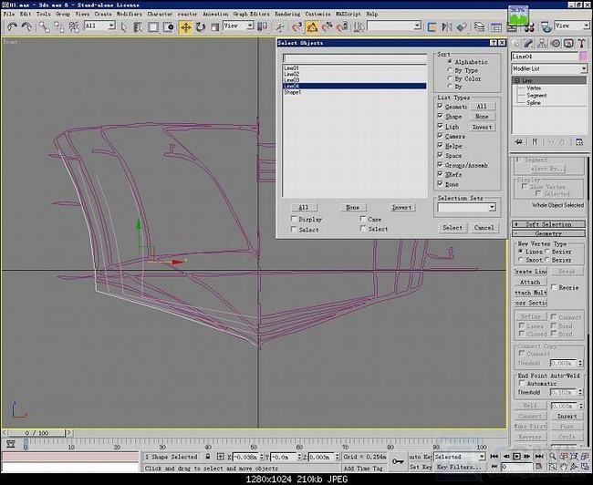
Task: Activate the Select and Move tool
Action: 186,26
